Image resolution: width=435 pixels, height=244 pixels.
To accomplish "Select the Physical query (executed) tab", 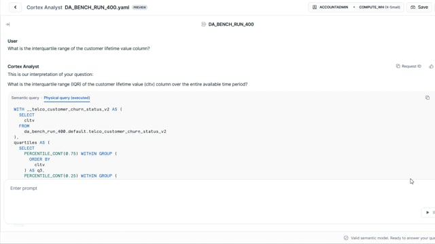I will pyautogui.click(x=67, y=98).
